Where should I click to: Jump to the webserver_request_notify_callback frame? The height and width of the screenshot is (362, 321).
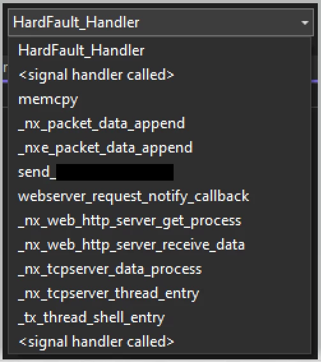tap(160, 197)
